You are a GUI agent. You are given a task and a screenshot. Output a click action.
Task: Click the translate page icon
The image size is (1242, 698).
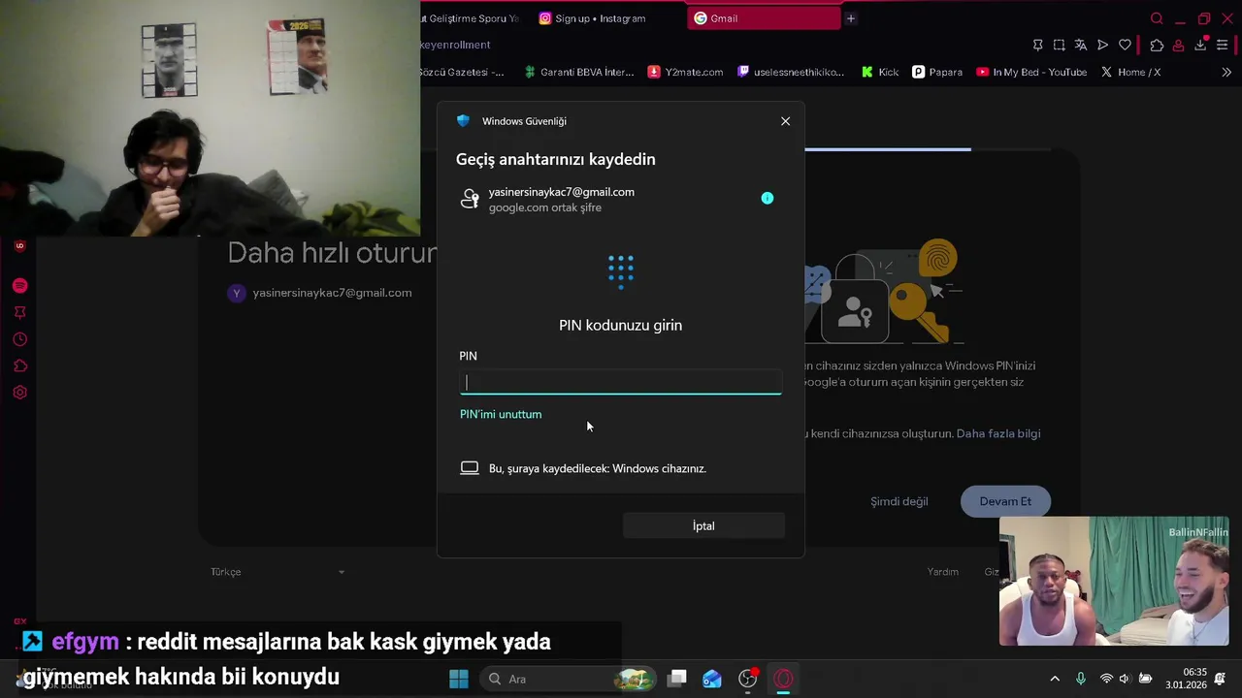point(1081,45)
